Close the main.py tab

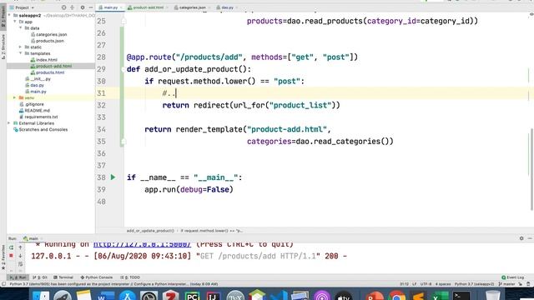tap(121, 7)
